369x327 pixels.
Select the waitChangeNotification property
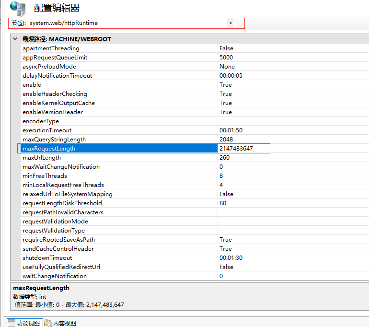55,276
